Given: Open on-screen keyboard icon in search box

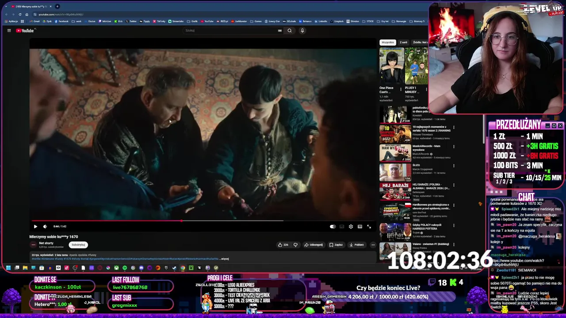Looking at the screenshot, I should 279,30.
